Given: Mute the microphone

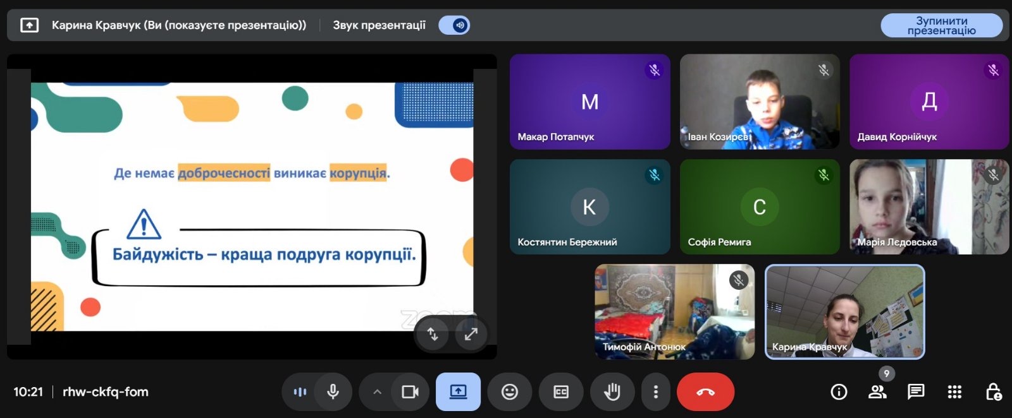Looking at the screenshot, I should (x=333, y=392).
